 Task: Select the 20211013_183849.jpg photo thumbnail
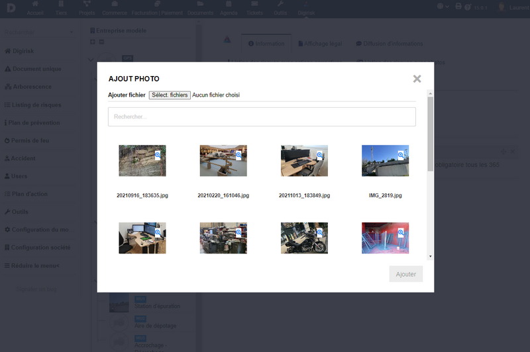click(x=304, y=161)
